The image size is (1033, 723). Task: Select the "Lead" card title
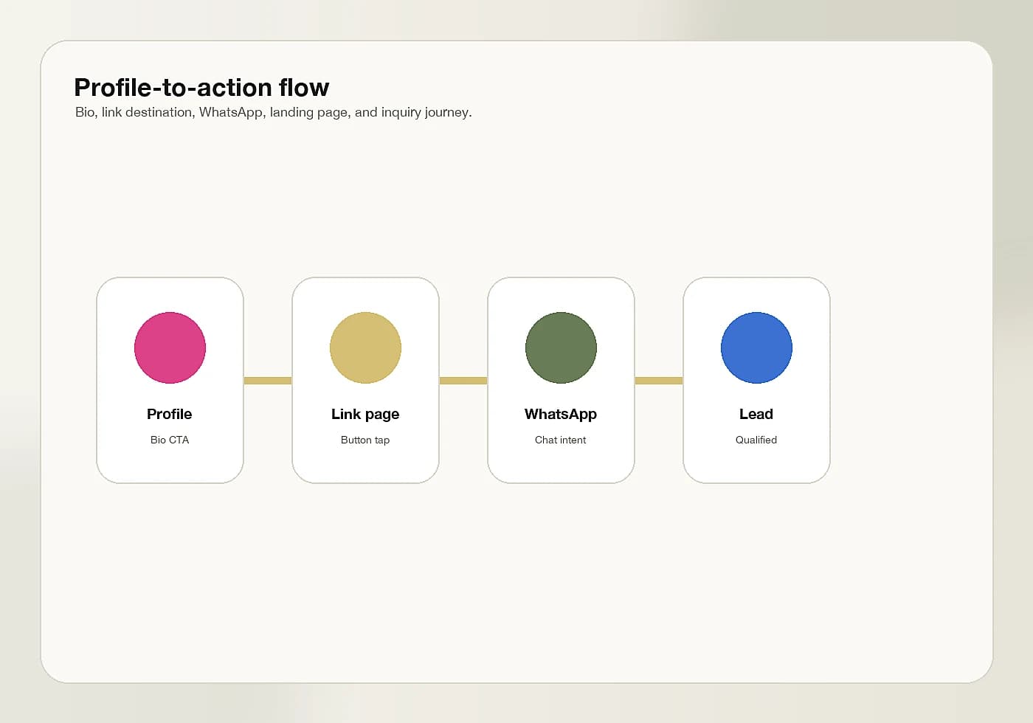tap(756, 414)
